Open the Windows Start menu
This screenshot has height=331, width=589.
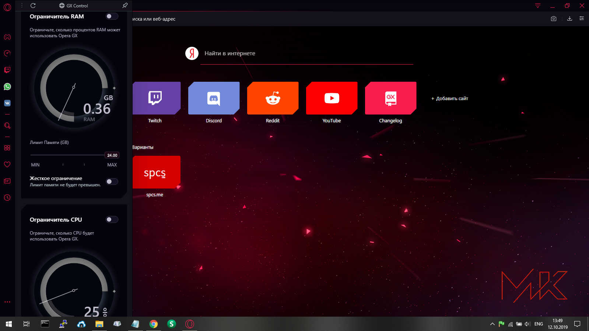[x=9, y=324]
